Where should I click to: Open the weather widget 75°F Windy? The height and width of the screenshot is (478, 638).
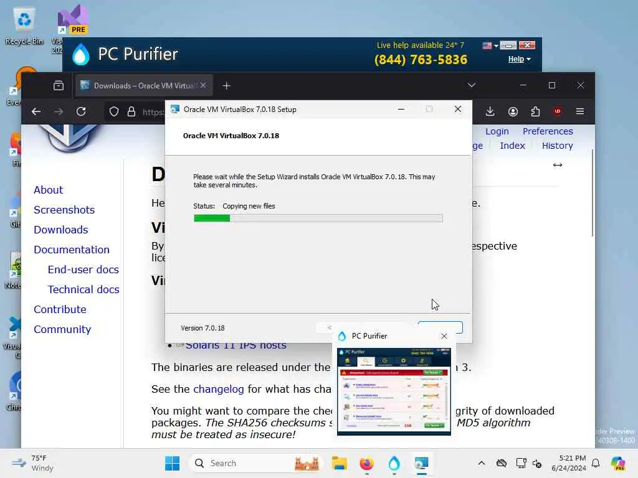point(32,463)
